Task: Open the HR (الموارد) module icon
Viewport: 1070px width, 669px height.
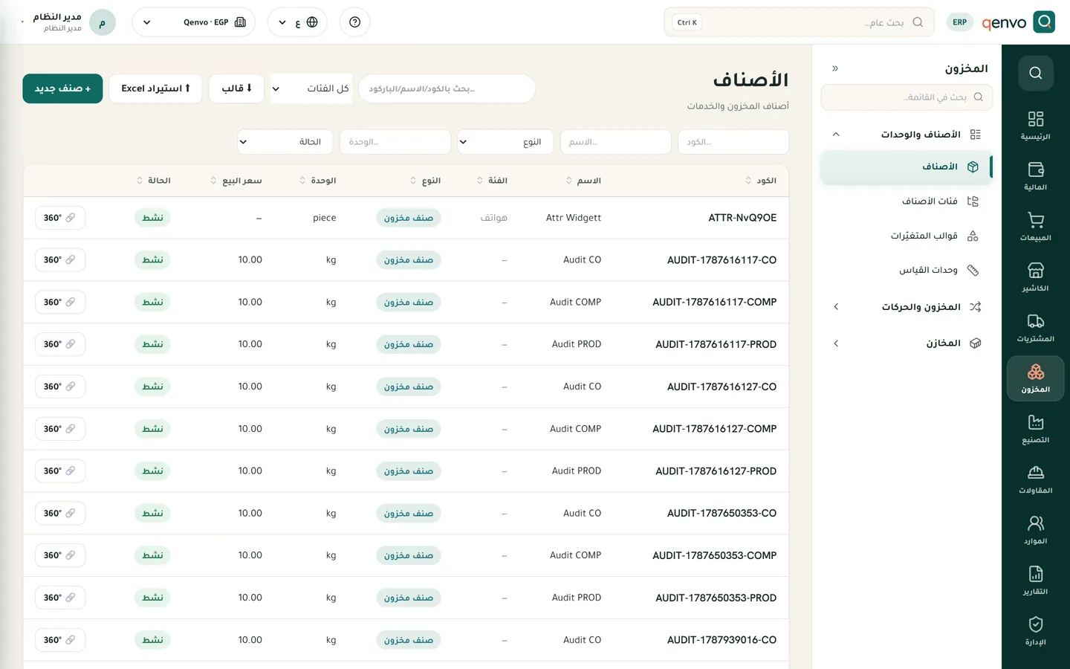Action: pyautogui.click(x=1035, y=530)
